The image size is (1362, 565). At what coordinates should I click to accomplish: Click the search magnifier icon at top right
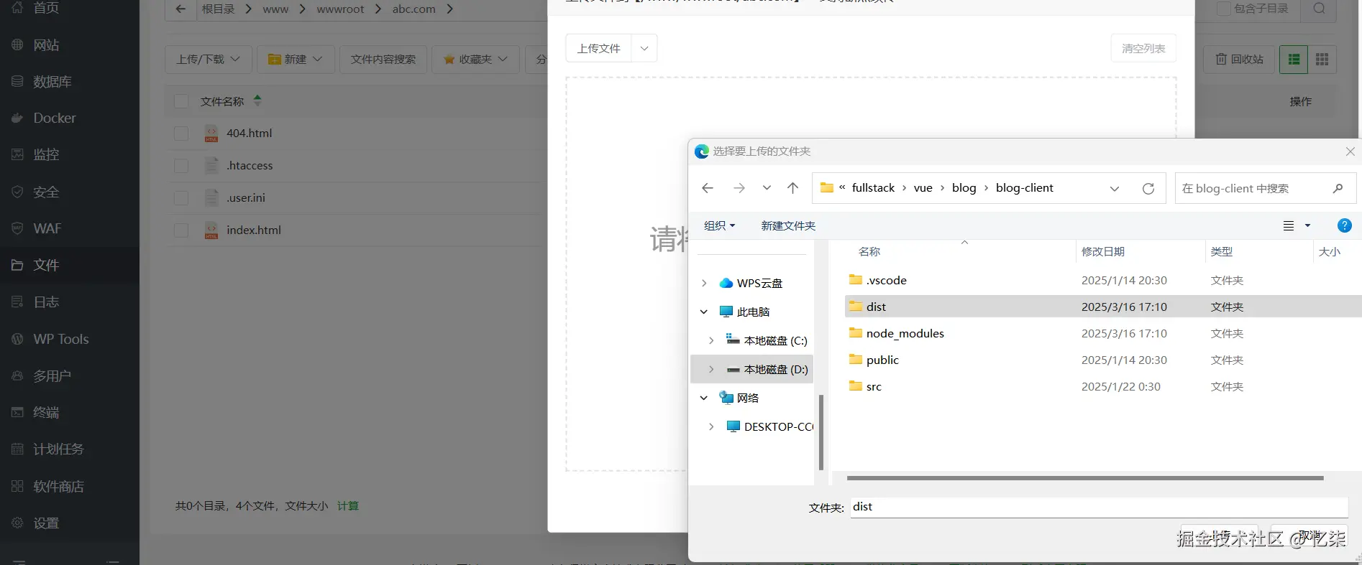tap(1319, 9)
